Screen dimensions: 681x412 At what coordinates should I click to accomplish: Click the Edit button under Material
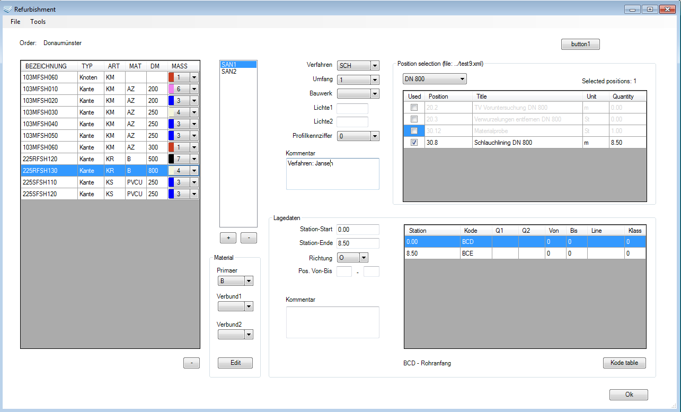coord(235,363)
